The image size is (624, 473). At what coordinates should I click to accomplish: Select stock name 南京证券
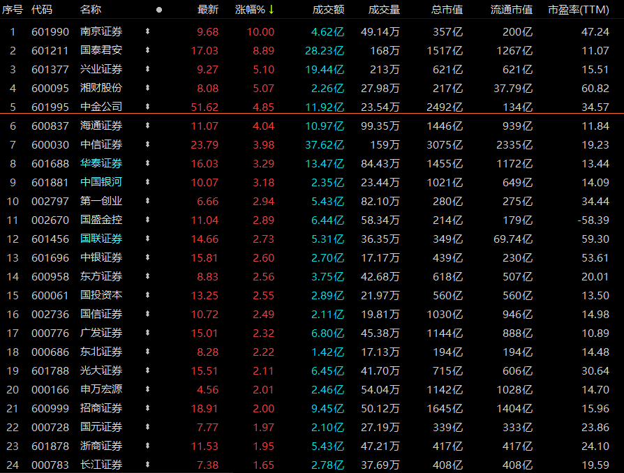(101, 31)
